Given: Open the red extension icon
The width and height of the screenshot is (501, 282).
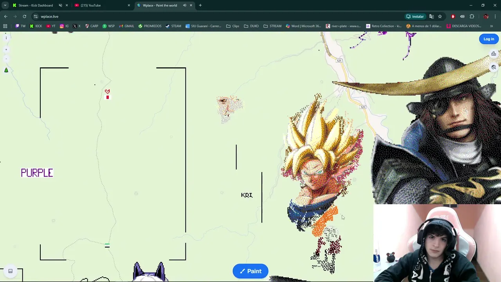Looking at the screenshot, I should (x=453, y=16).
